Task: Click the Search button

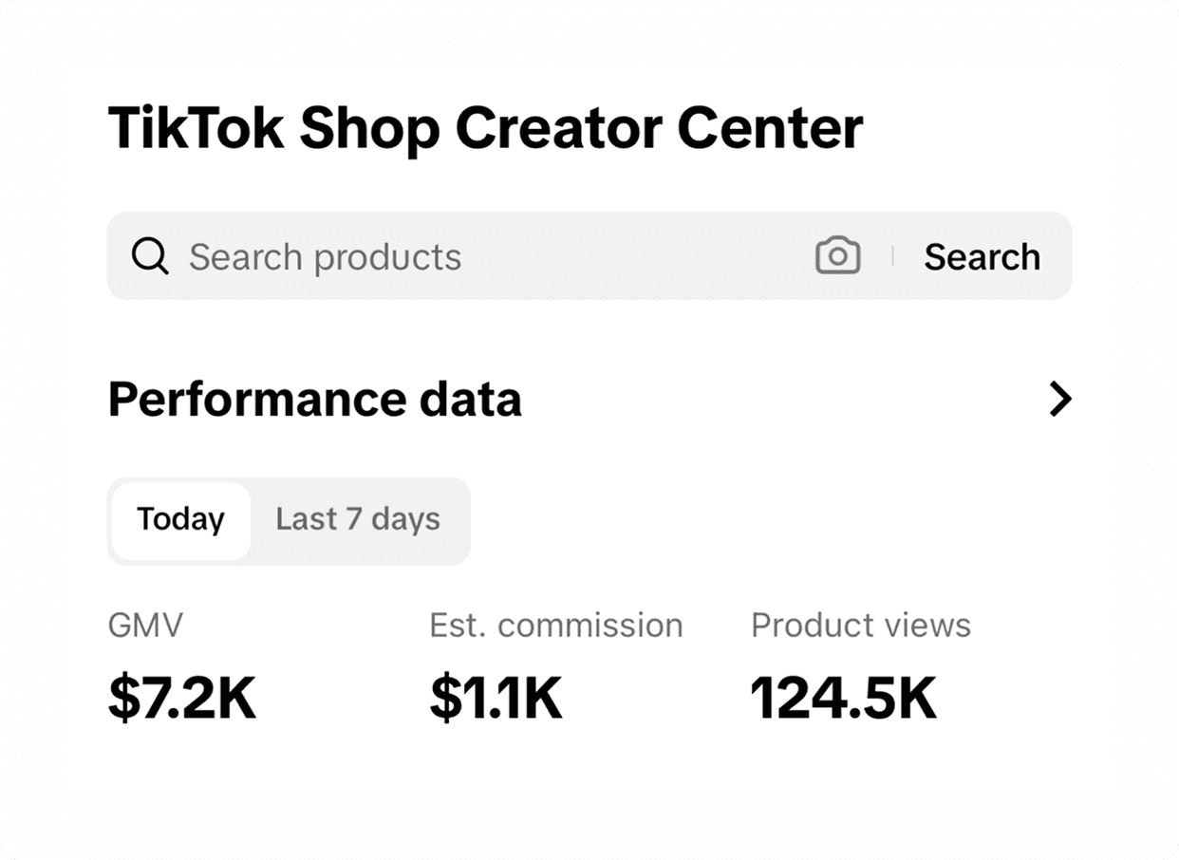Action: 982,256
